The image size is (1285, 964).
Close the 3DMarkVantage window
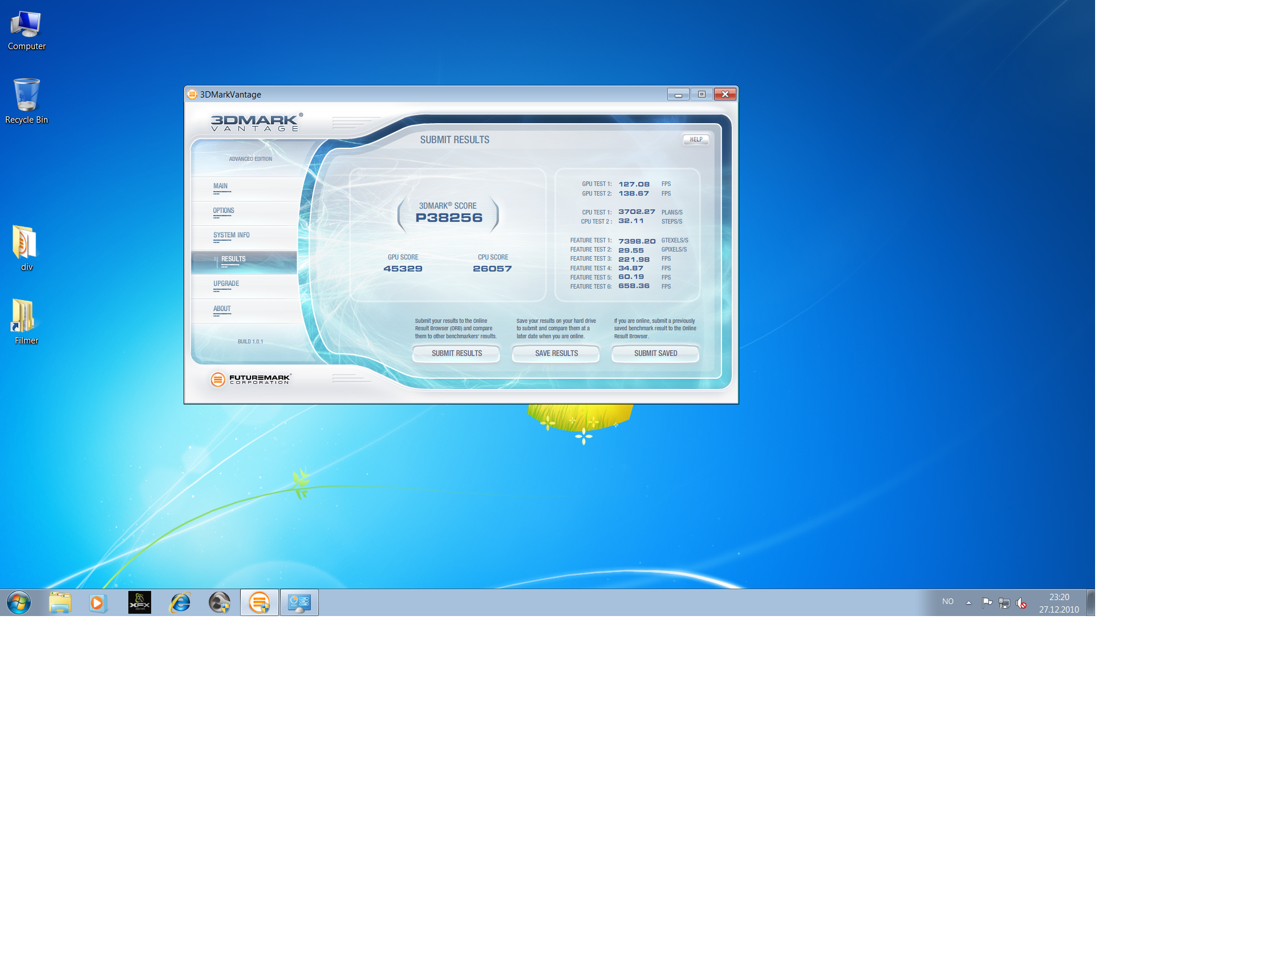pyautogui.click(x=725, y=94)
